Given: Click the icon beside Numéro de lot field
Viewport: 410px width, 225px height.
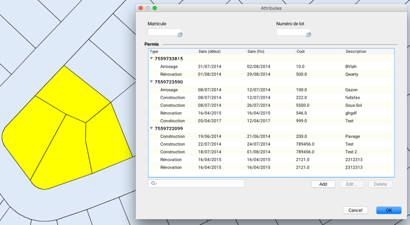Looking at the screenshot, I should [x=308, y=35].
